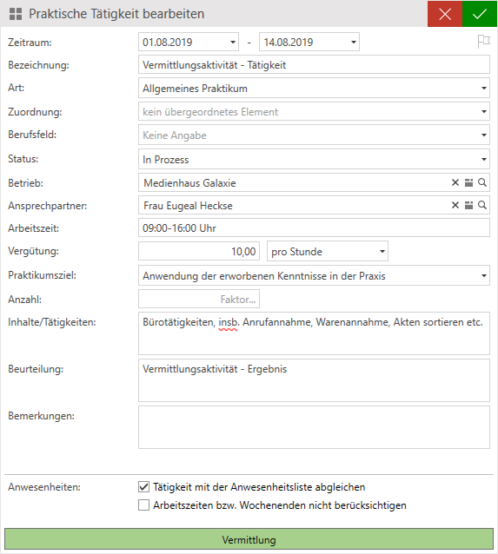The image size is (498, 554).
Task: Enable Arbeitszeiten bzw. Wochenenden nicht berücksichtigen
Action: coord(143,505)
